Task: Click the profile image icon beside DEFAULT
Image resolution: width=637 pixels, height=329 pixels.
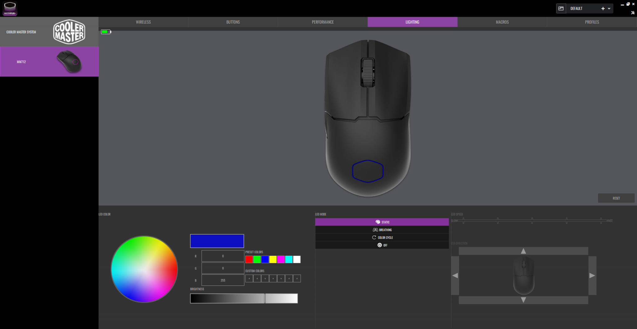Action: [561, 8]
